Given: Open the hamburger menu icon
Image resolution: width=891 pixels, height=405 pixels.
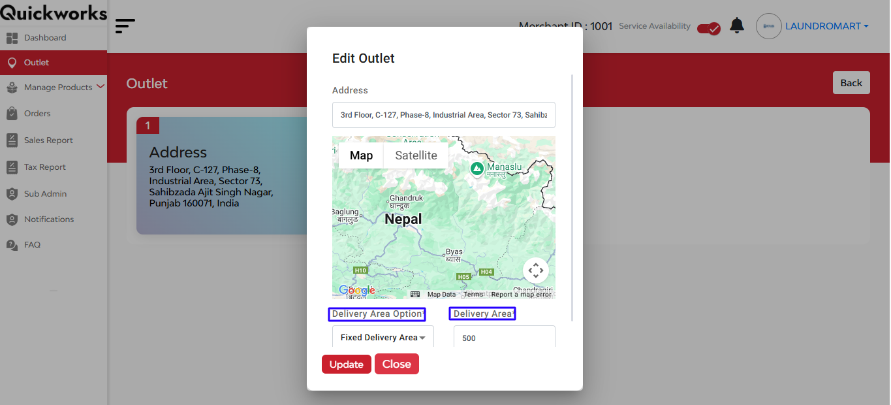Looking at the screenshot, I should pyautogui.click(x=125, y=26).
